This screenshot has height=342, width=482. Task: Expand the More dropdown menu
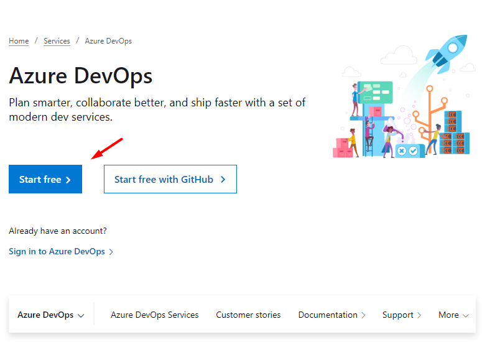coord(453,315)
